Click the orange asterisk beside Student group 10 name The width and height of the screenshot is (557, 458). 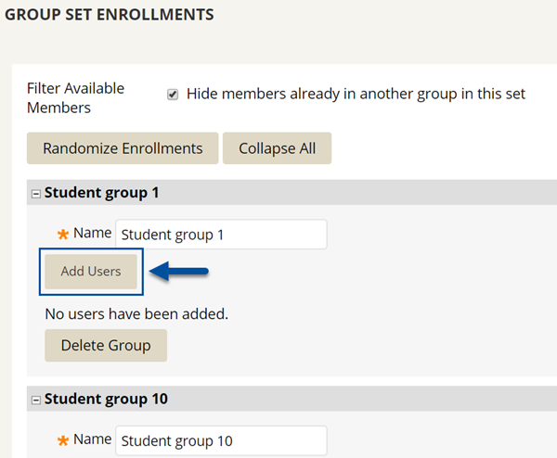(x=63, y=440)
